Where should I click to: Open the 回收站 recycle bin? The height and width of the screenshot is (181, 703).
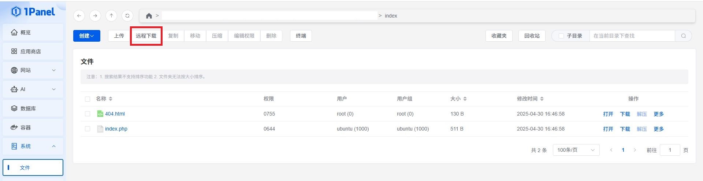[x=532, y=36]
